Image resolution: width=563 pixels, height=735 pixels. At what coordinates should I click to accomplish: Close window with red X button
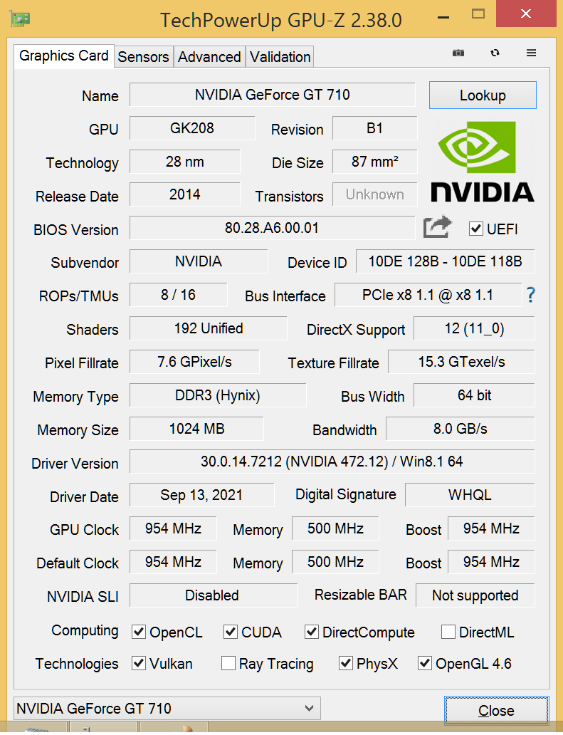pos(526,14)
